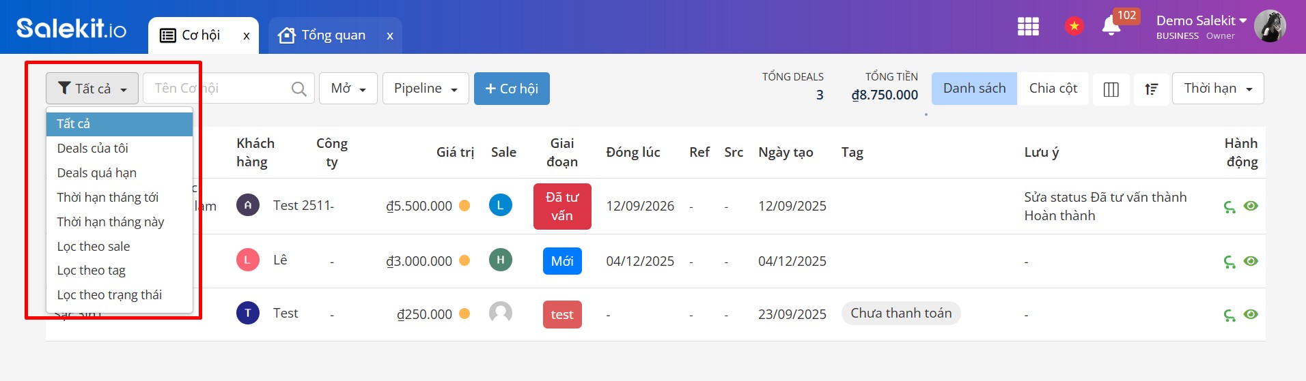Screen dimensions: 1306x381
Task: Click eye icon on the ₫250.000 deal row
Action: click(1251, 314)
